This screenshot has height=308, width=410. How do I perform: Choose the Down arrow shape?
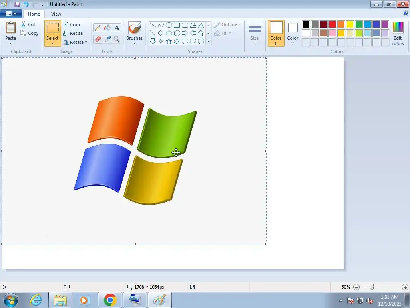click(153, 41)
